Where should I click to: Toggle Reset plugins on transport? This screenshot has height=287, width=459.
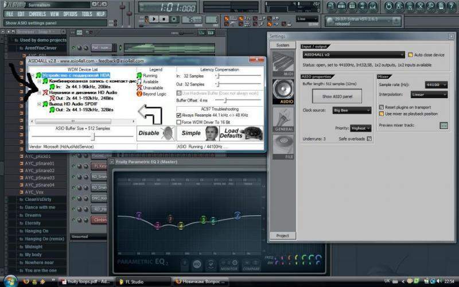(x=382, y=107)
